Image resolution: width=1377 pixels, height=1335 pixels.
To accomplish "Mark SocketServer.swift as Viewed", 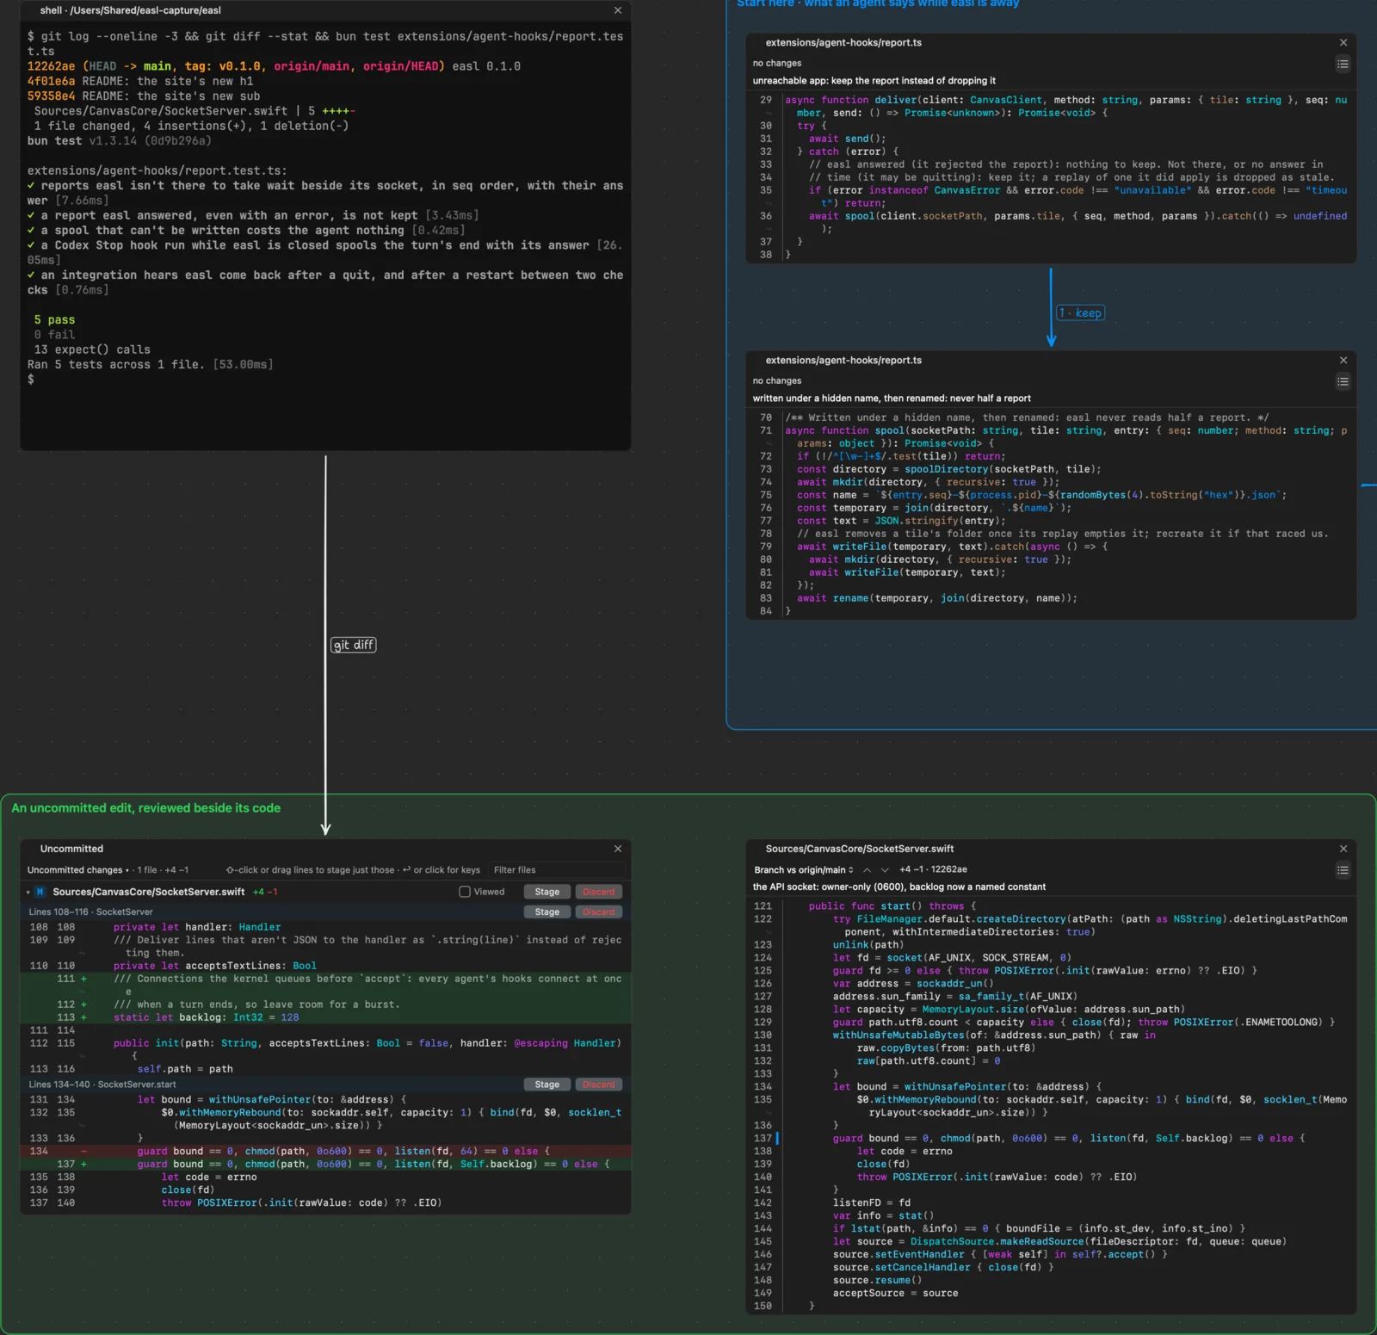I will pos(465,892).
